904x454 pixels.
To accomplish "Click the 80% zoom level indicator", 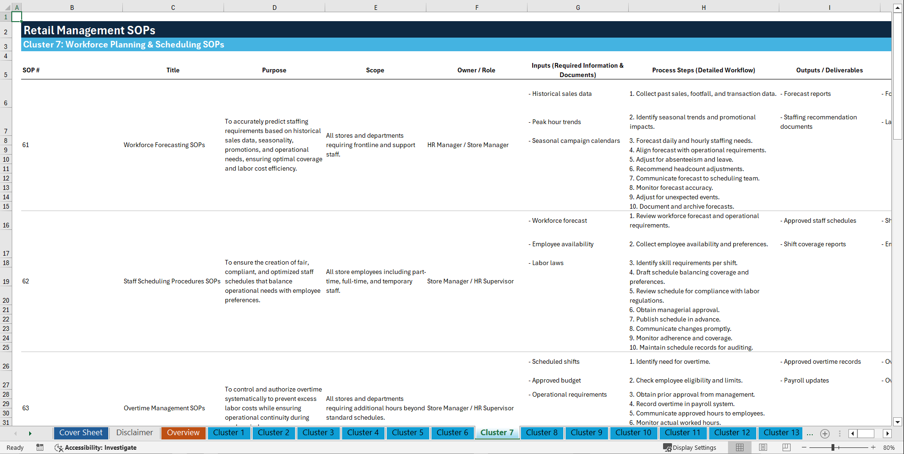I will click(x=889, y=447).
